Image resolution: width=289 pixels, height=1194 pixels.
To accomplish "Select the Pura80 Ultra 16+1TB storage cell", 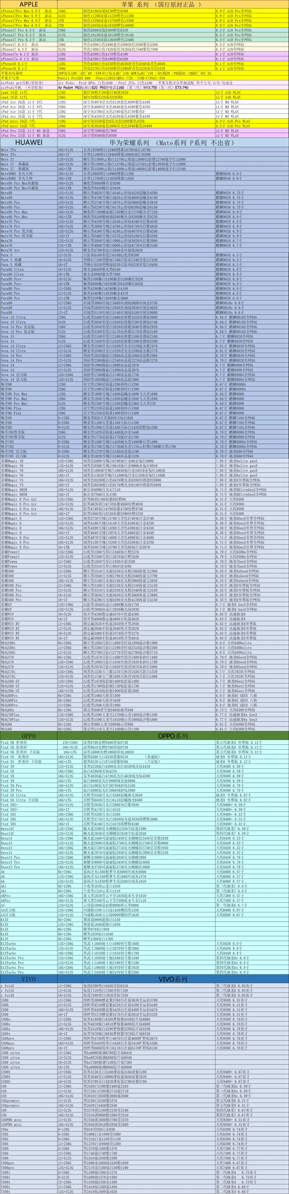I will click(70, 274).
